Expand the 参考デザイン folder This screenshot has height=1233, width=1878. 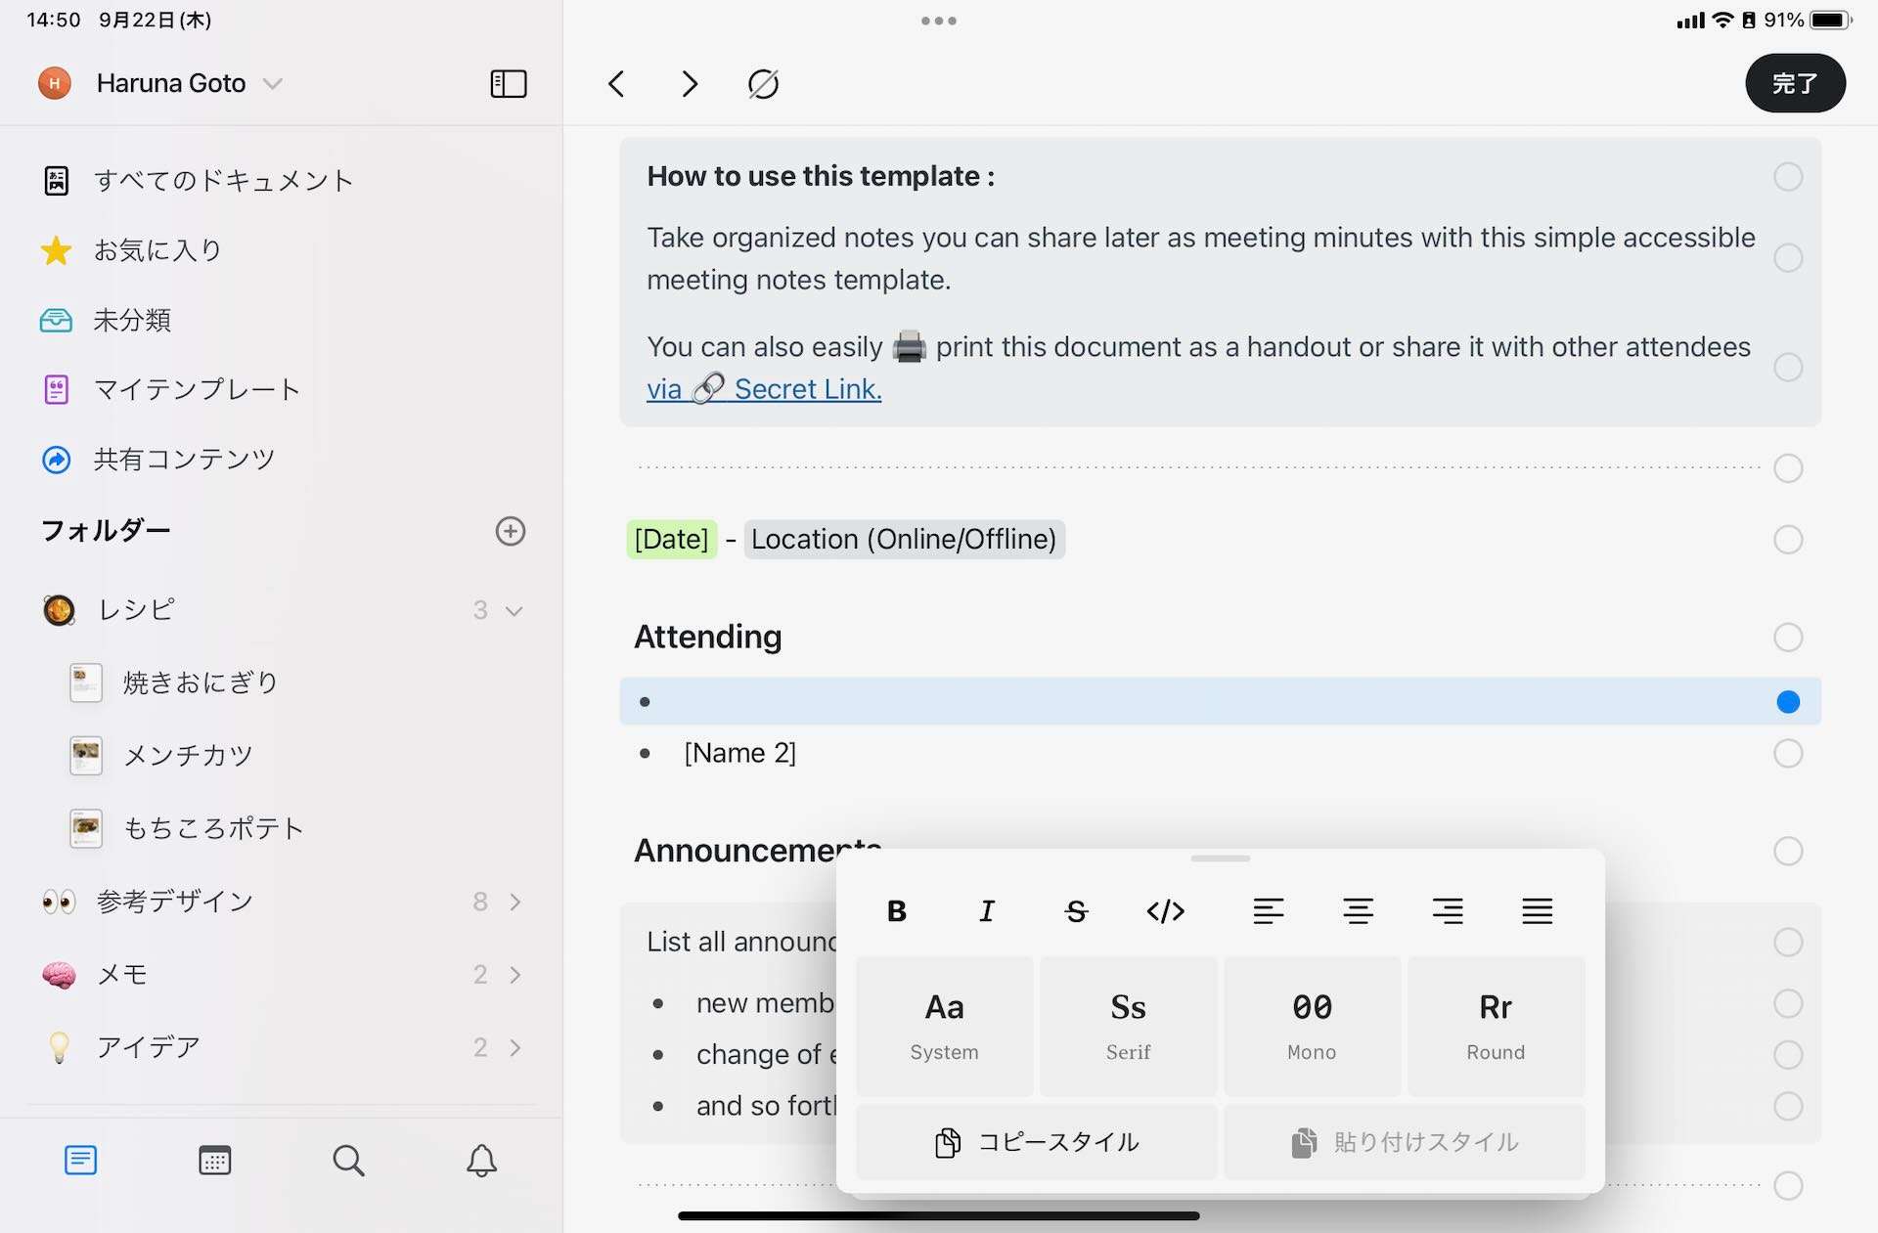[515, 902]
